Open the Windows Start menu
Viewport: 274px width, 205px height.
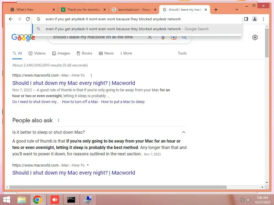[6, 200]
